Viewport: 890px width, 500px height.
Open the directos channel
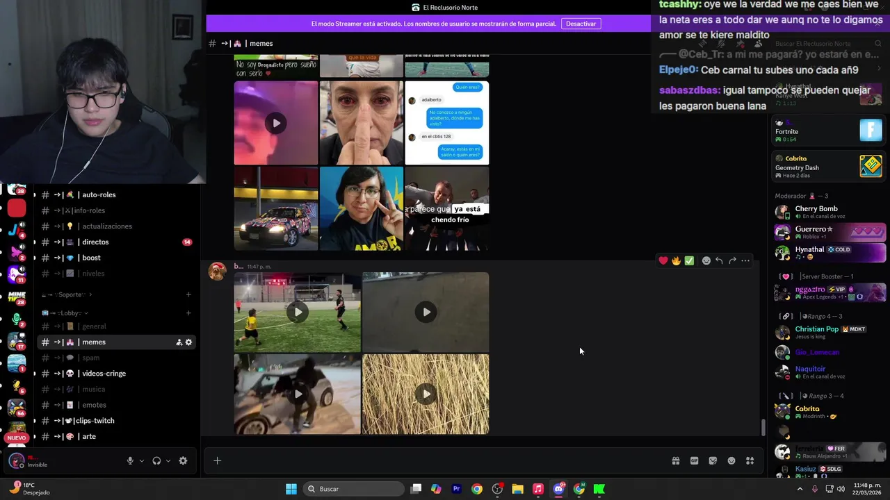pos(116,242)
